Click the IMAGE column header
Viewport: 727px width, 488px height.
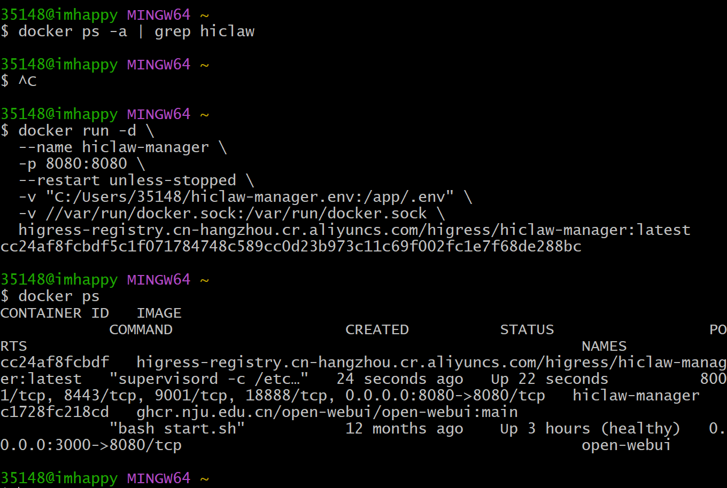[x=159, y=313]
